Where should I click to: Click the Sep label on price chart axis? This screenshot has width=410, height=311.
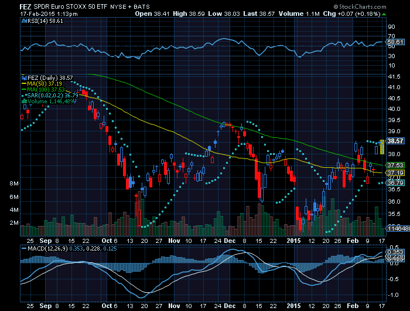coord(46,241)
